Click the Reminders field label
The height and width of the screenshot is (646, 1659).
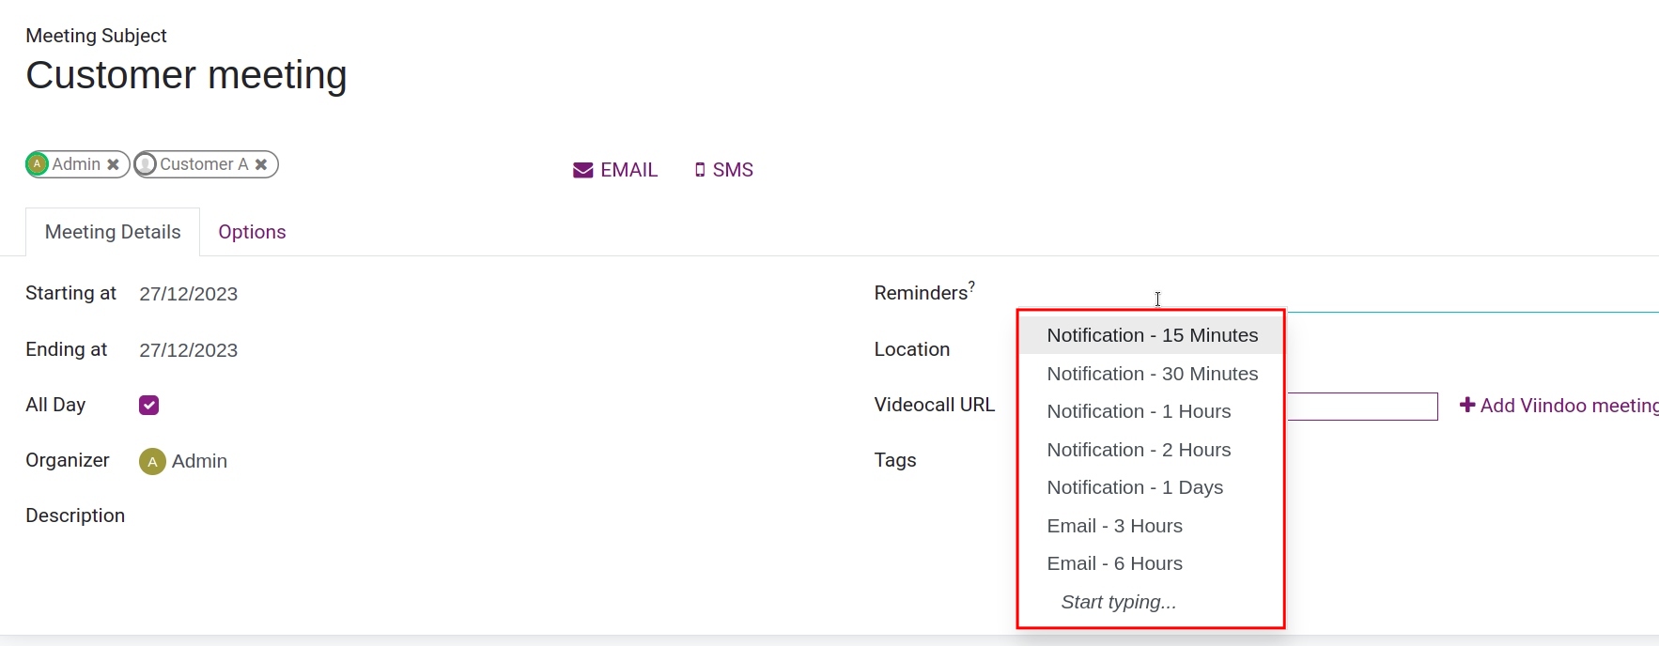pyautogui.click(x=921, y=293)
